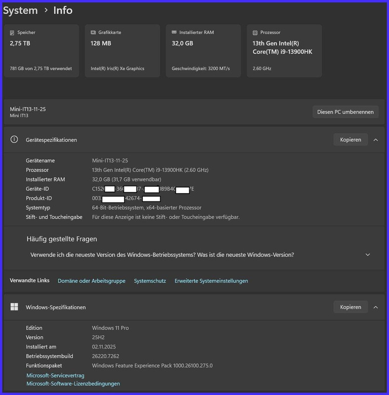The width and height of the screenshot is (389, 395).
Task: Click the Windows logo icon beside Windows-Spezifikationen
Action: (14, 307)
